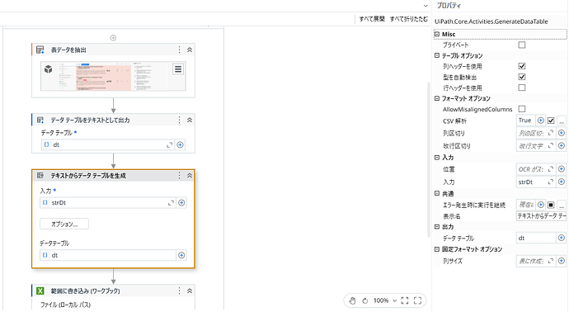Collapse the テーブル オプション property group
Image resolution: width=569 pixels, height=312 pixels.
click(x=437, y=55)
